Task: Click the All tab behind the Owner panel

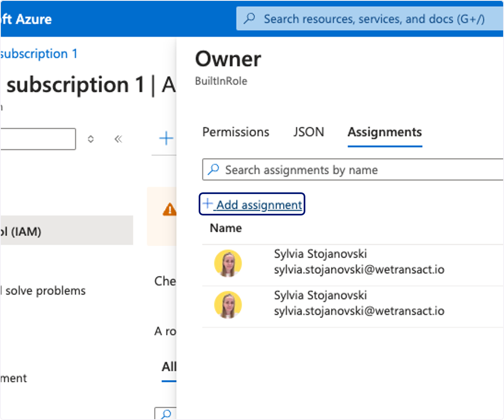Action: coord(169,367)
